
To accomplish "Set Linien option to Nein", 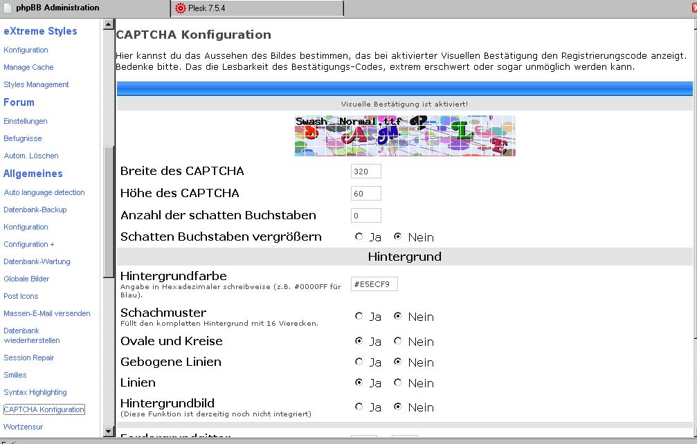I will point(398,382).
